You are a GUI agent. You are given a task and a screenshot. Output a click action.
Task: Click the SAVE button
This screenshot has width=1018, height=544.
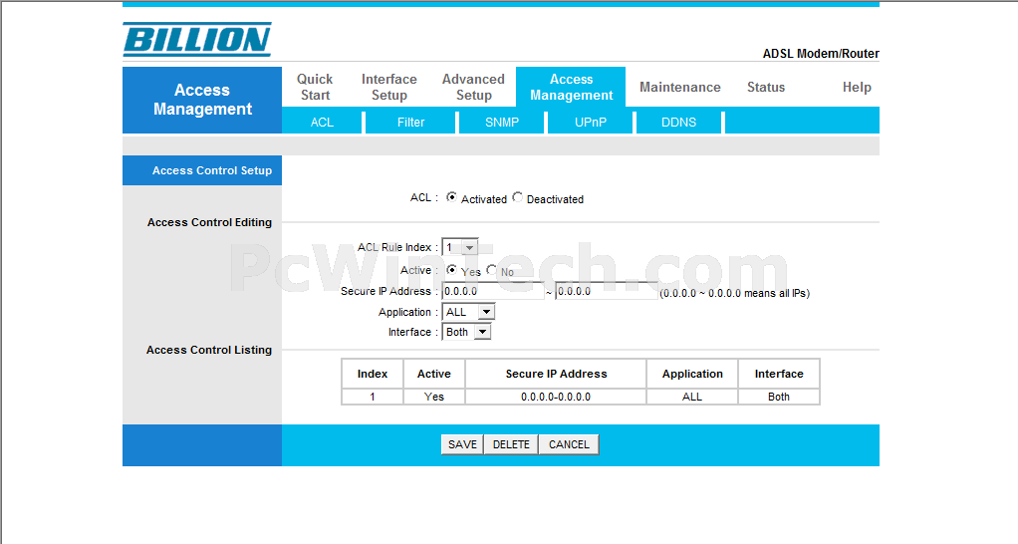(462, 444)
